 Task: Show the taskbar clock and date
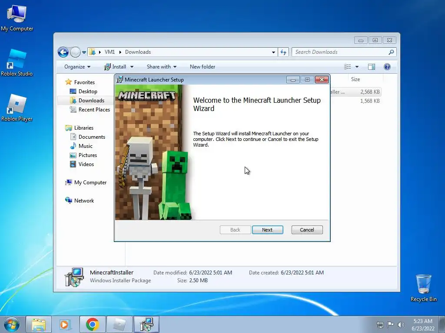423,324
